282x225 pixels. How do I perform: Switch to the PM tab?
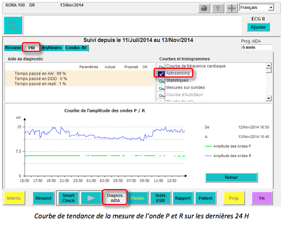pos(31,48)
